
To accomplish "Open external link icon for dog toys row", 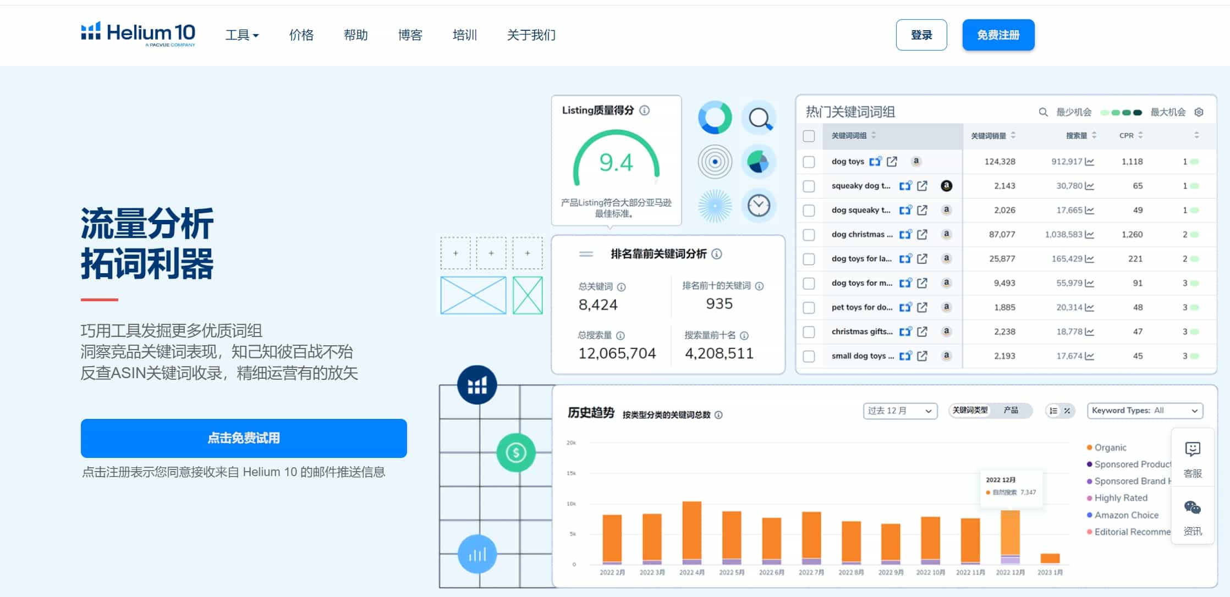I will point(892,162).
